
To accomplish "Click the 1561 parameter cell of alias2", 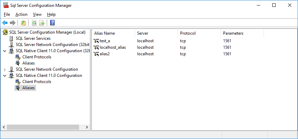I will point(227,54).
